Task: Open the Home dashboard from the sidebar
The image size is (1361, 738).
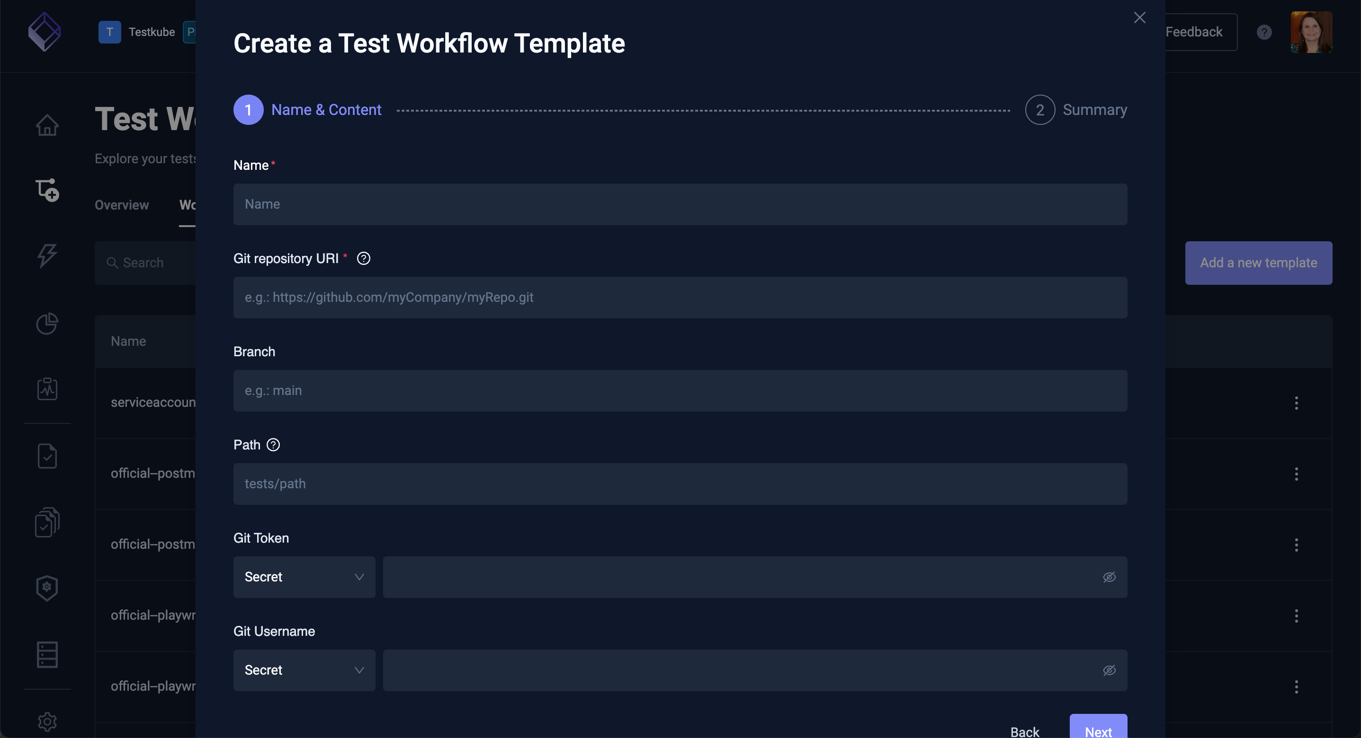Action: (x=46, y=124)
